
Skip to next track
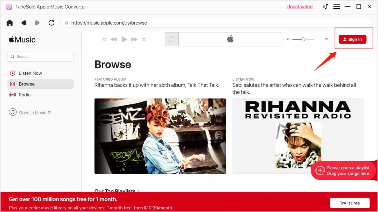click(134, 39)
